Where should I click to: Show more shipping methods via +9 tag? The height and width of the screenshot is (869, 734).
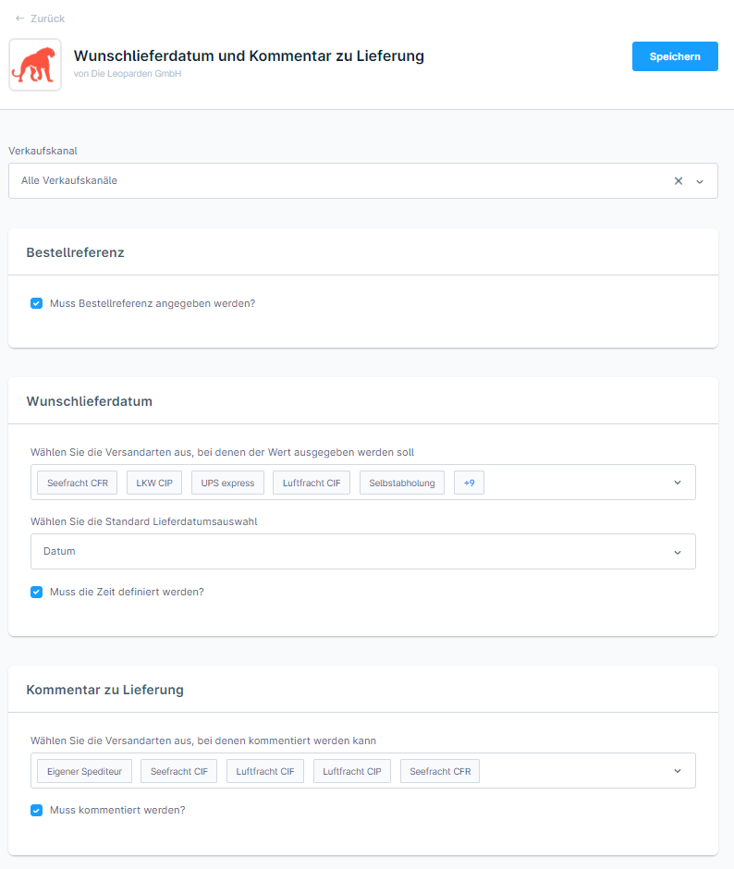[x=469, y=483]
